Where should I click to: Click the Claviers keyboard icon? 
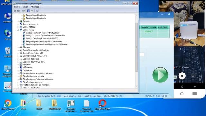point(21,47)
